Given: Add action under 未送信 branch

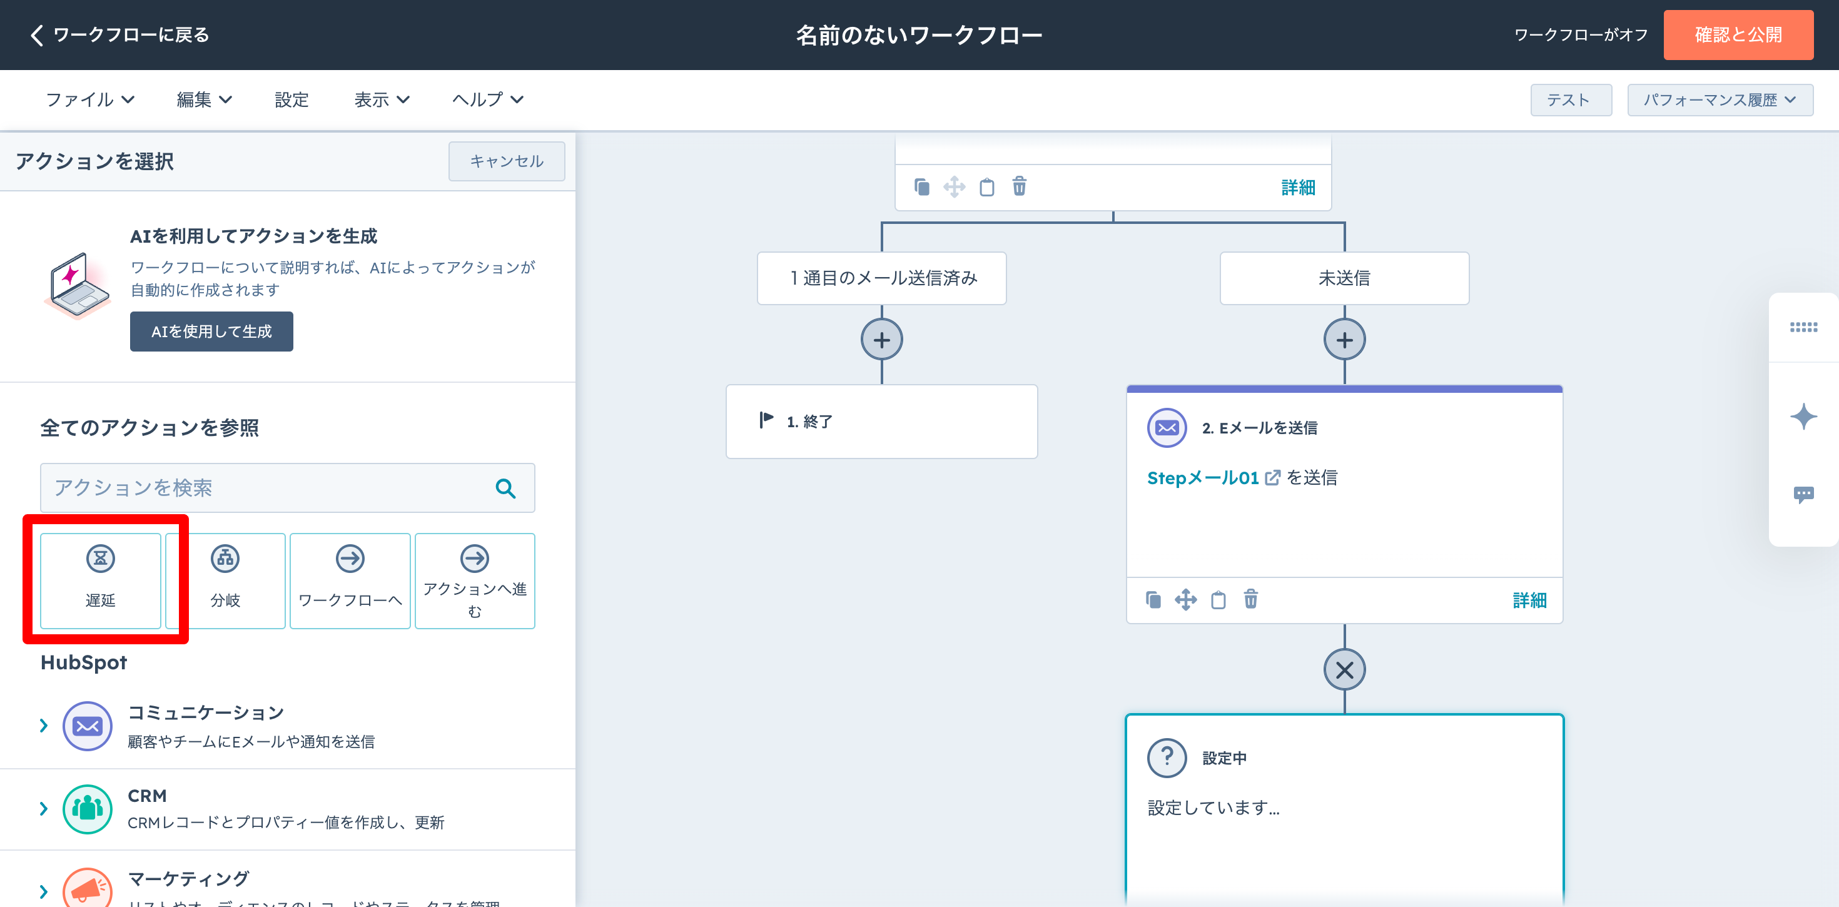Looking at the screenshot, I should pyautogui.click(x=1344, y=340).
